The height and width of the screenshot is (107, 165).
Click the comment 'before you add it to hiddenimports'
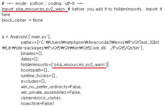(x=107, y=9)
